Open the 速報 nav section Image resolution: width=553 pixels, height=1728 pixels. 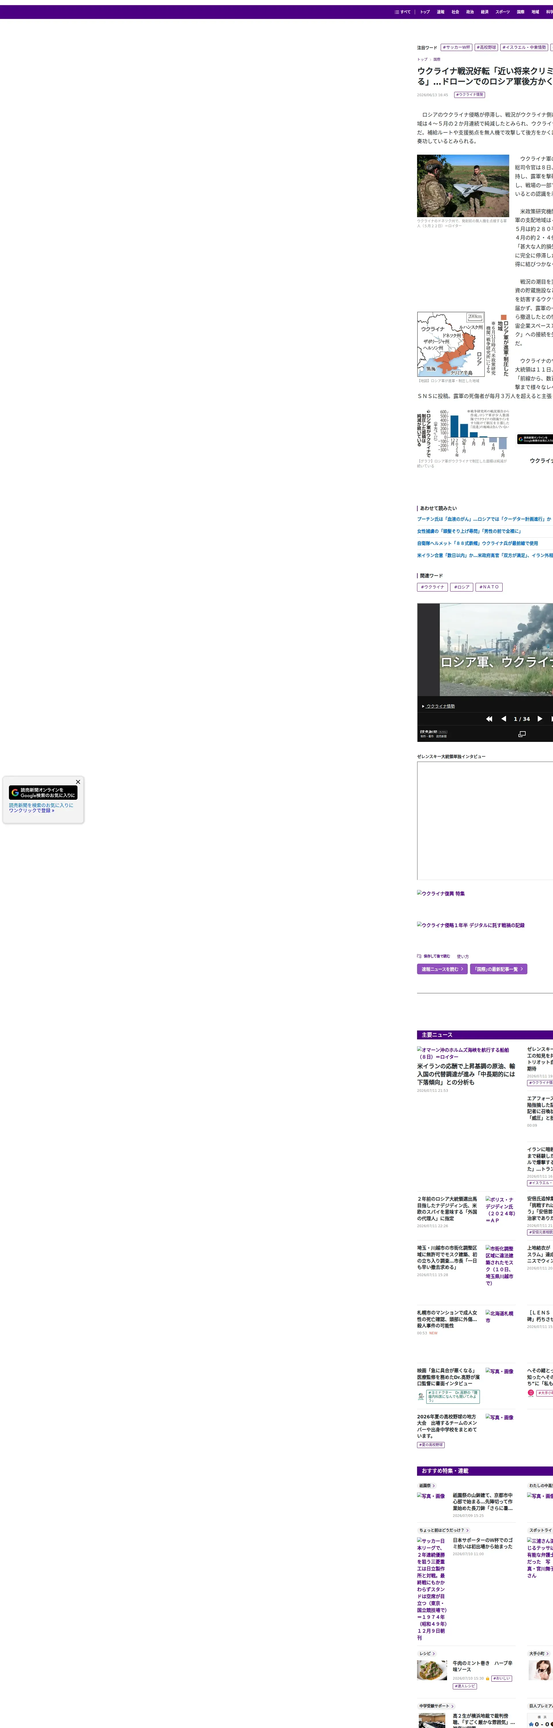pos(440,12)
